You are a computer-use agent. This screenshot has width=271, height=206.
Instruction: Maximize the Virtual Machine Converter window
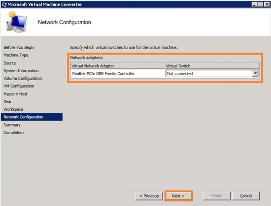point(260,4)
